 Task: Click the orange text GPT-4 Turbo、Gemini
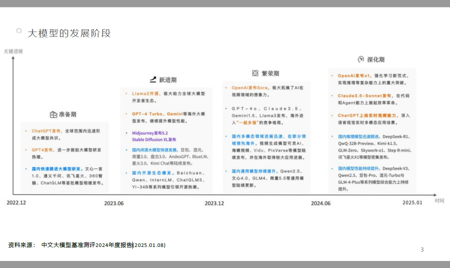[x=158, y=114]
